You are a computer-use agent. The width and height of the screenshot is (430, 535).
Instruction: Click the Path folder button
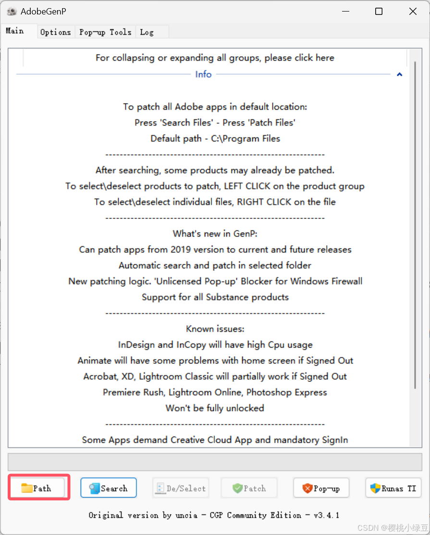[x=37, y=488]
